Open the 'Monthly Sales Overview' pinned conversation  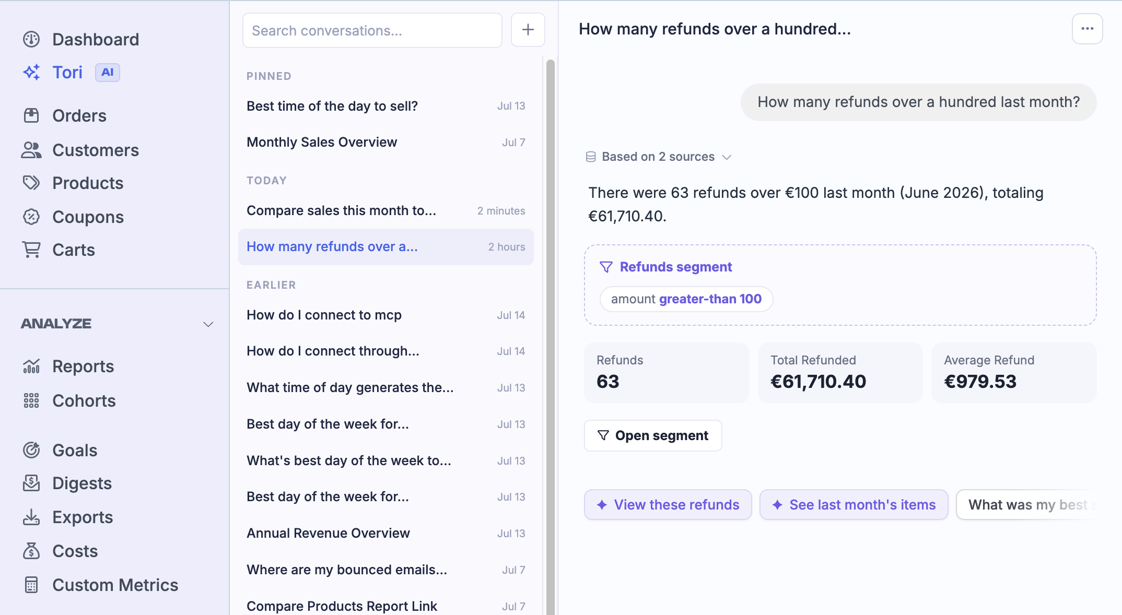point(386,142)
